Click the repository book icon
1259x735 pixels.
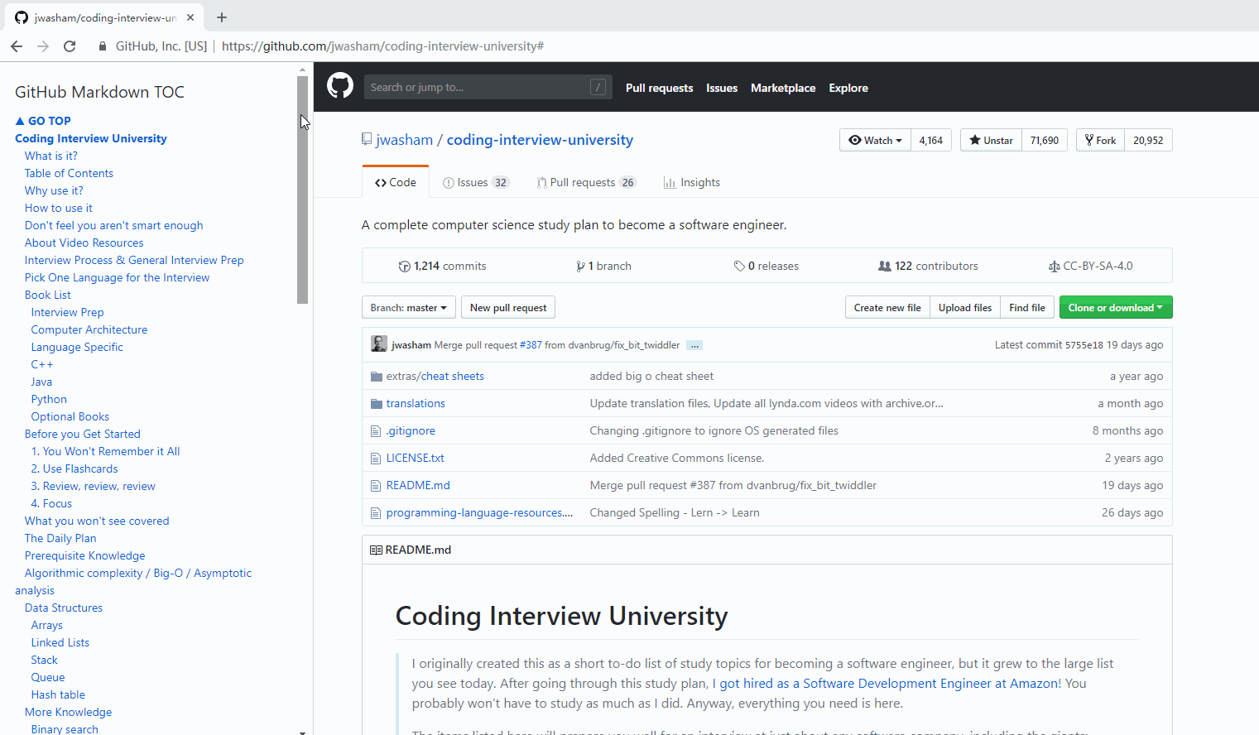coord(367,140)
